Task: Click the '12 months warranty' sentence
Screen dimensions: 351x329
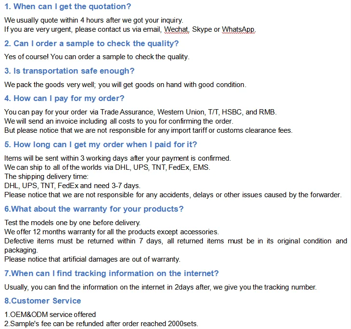Action: pos(112,232)
